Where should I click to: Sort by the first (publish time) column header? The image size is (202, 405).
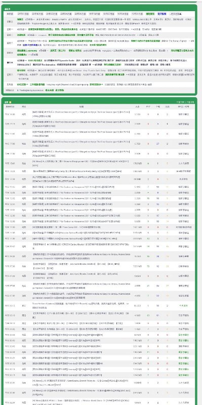point(10,106)
